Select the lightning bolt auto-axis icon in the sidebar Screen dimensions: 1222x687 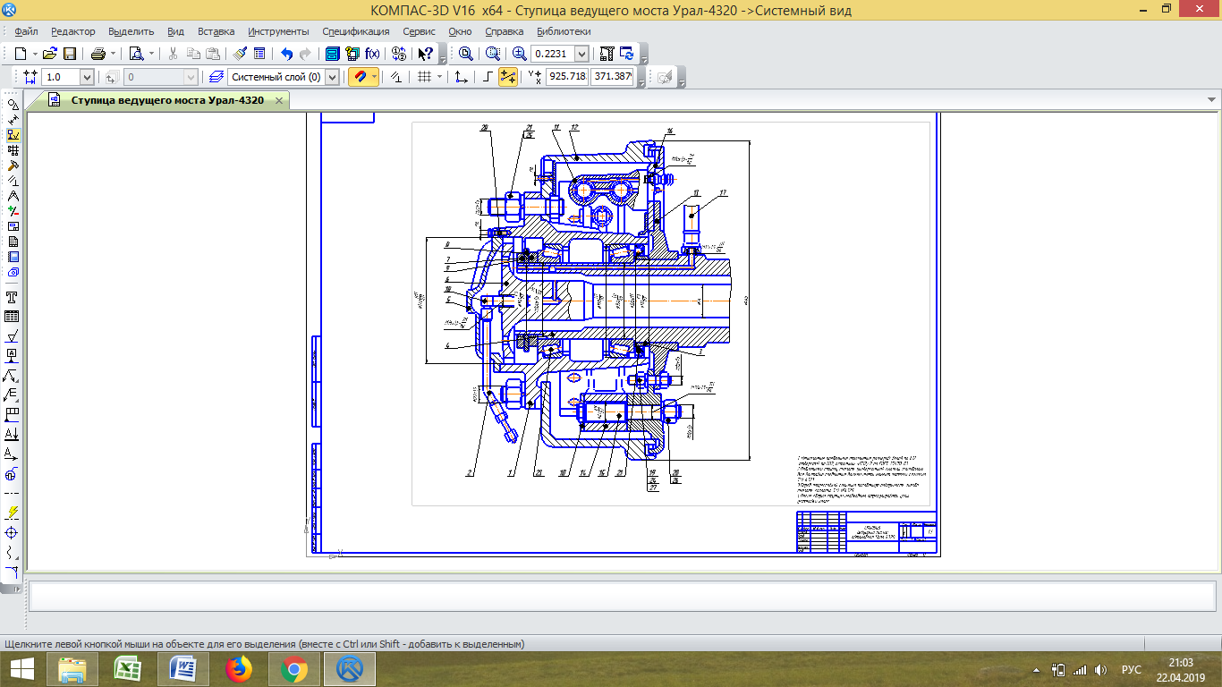click(13, 513)
